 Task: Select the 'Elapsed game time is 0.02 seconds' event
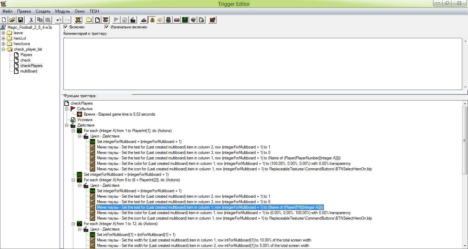119,114
